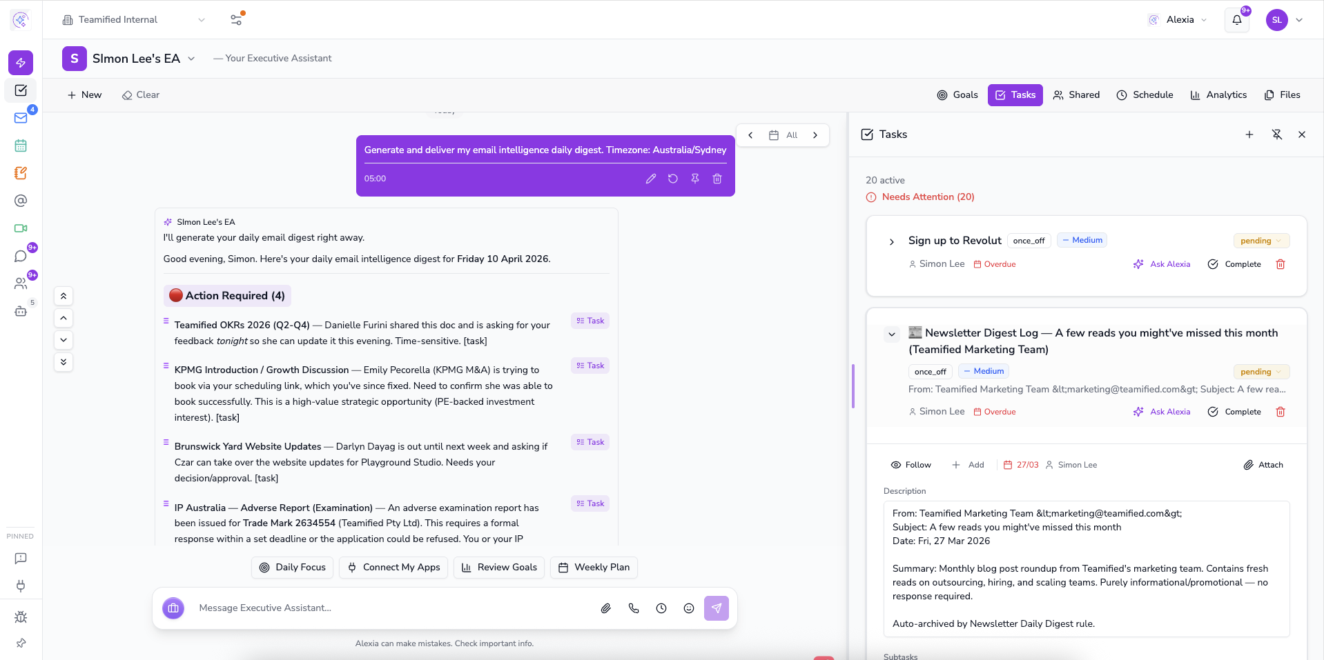Delete the email digest schedule via trash icon

[x=717, y=179]
